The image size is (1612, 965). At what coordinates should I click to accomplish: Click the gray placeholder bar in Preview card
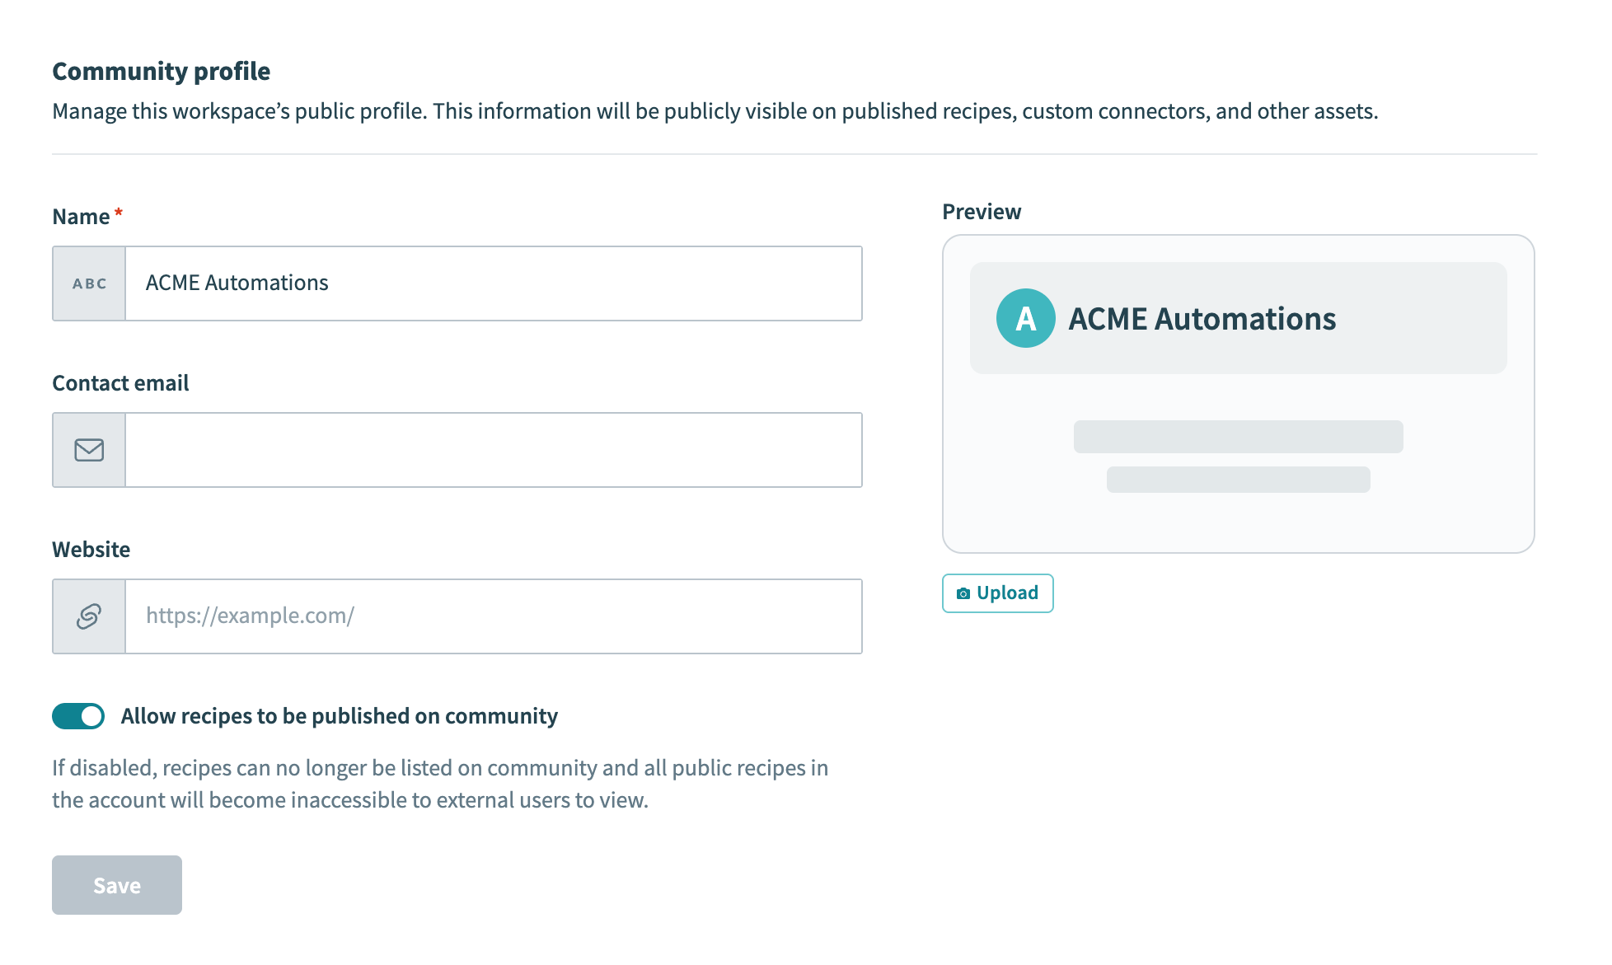pyautogui.click(x=1238, y=437)
